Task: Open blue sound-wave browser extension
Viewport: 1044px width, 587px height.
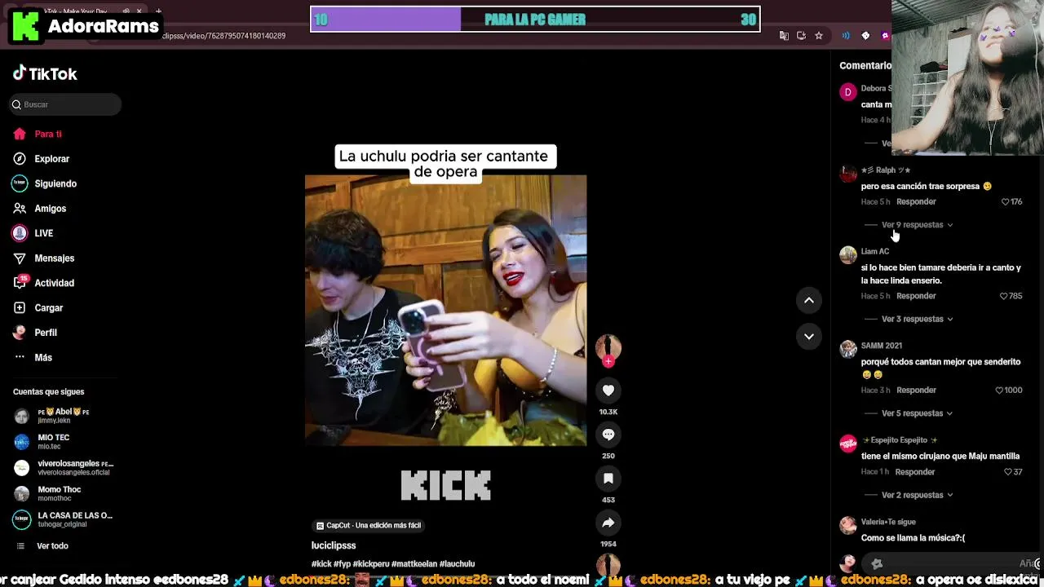Action: 846,36
